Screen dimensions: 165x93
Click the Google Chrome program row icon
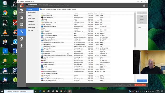[42, 30]
